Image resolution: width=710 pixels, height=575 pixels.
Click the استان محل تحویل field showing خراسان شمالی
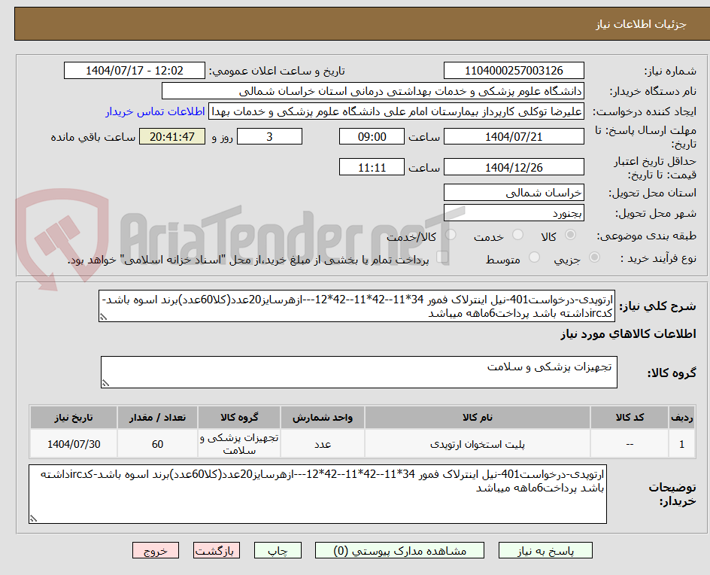coord(513,193)
